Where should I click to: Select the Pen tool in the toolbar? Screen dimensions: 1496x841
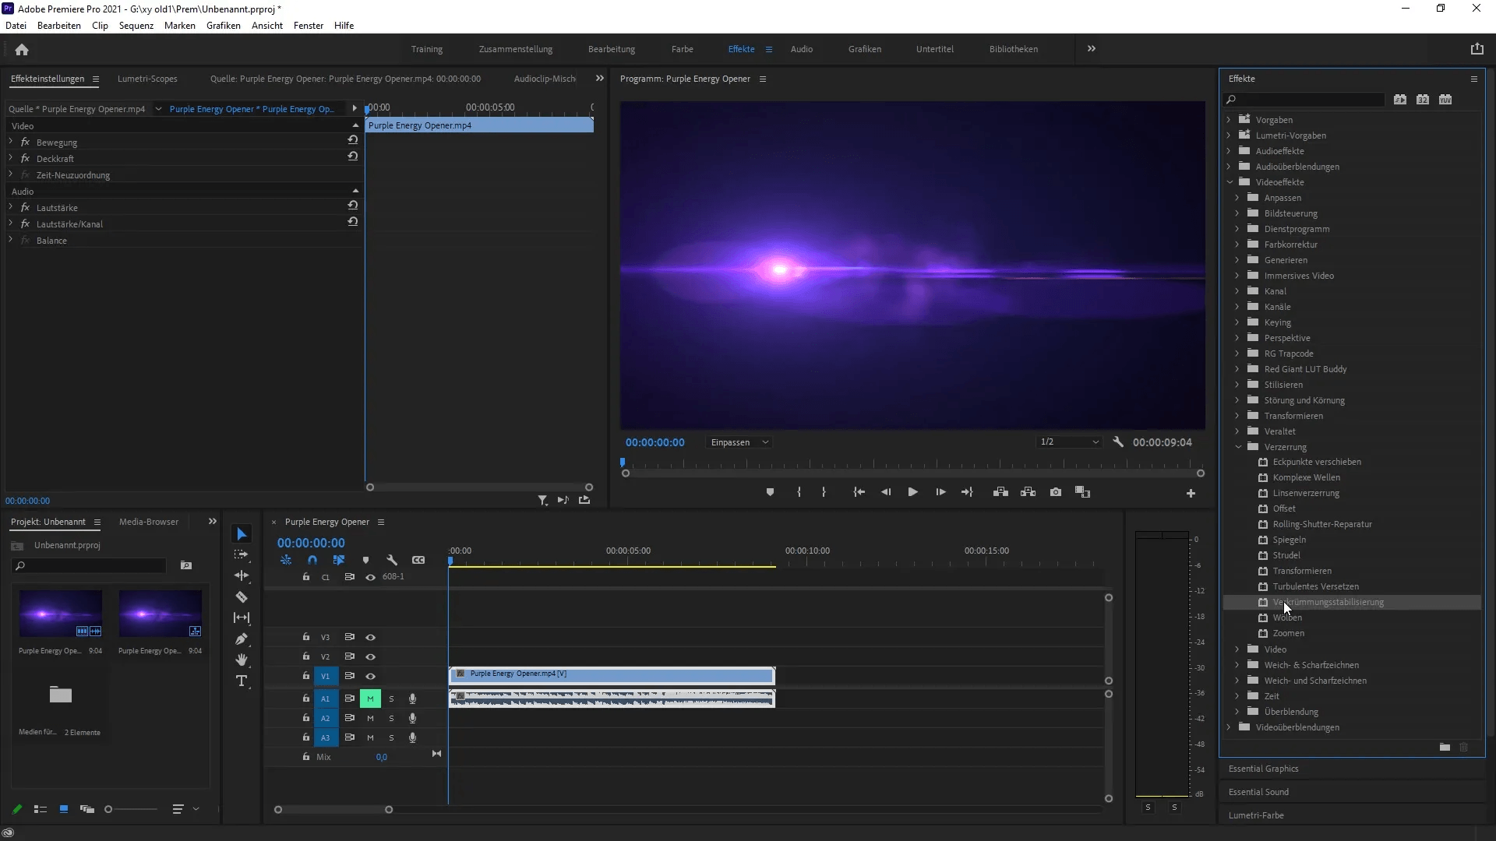tap(242, 639)
